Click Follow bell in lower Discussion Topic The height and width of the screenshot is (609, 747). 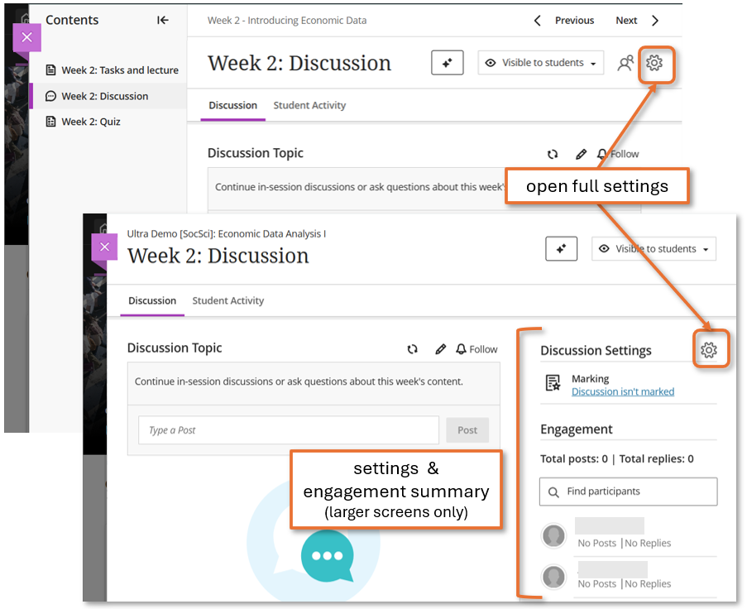tap(476, 349)
